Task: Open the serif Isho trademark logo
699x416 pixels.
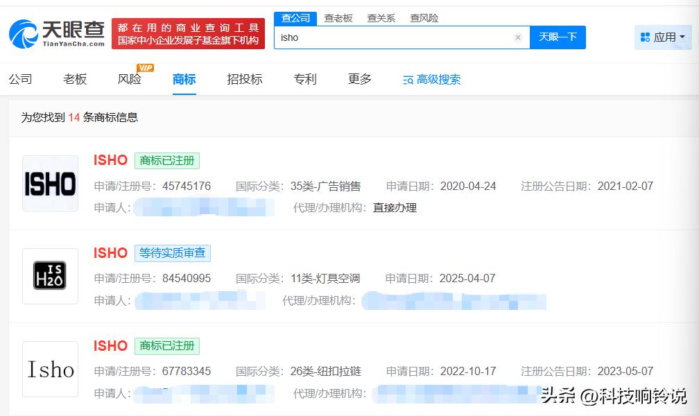Action: (49, 369)
